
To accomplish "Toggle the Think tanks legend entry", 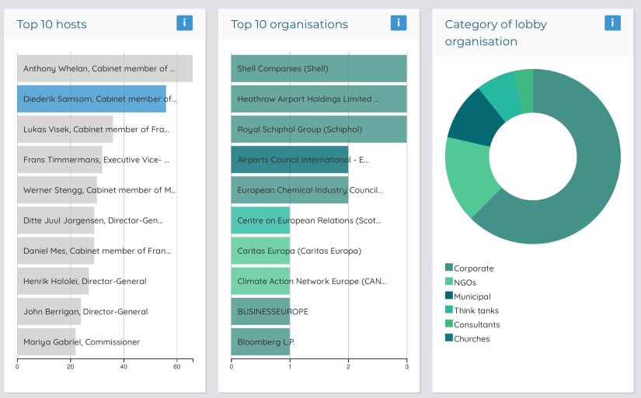I will click(x=476, y=310).
